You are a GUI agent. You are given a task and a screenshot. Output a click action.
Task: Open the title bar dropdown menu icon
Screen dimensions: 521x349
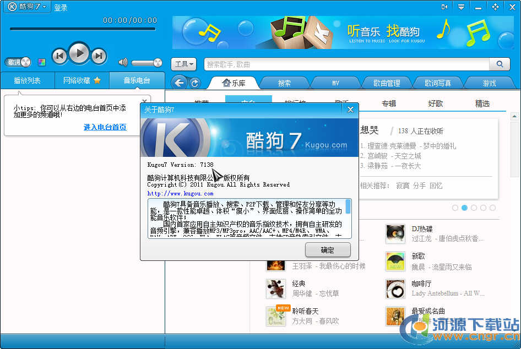(x=461, y=7)
